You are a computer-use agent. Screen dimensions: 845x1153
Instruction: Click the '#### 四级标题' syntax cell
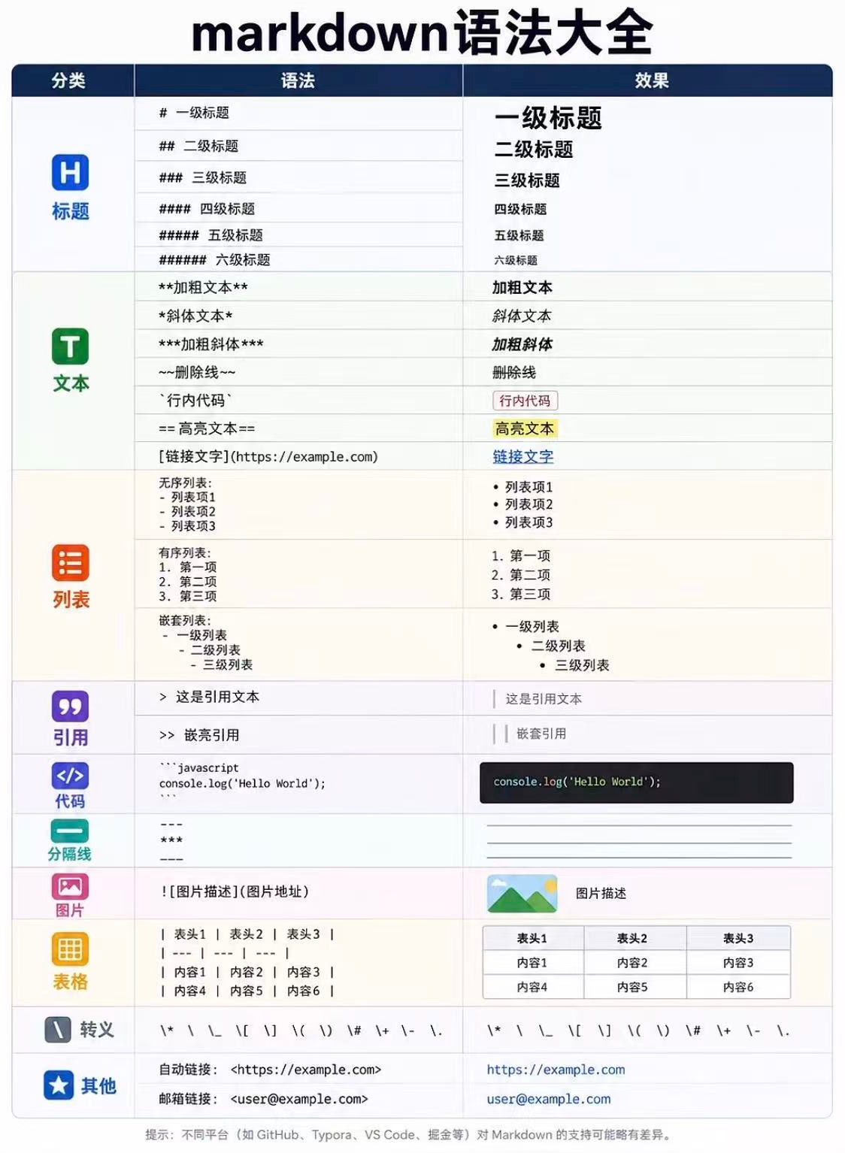(x=298, y=208)
